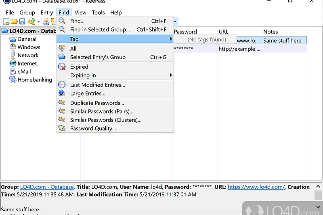This screenshot has height=215, width=323.
Task: Click the eMail envelope icon
Action: 13,71
